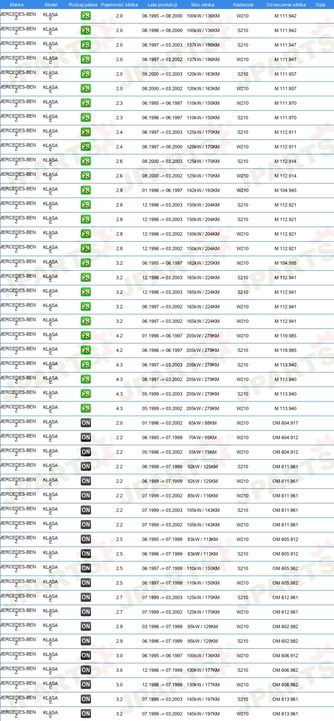Click engine code M 104.945

[x=285, y=190]
